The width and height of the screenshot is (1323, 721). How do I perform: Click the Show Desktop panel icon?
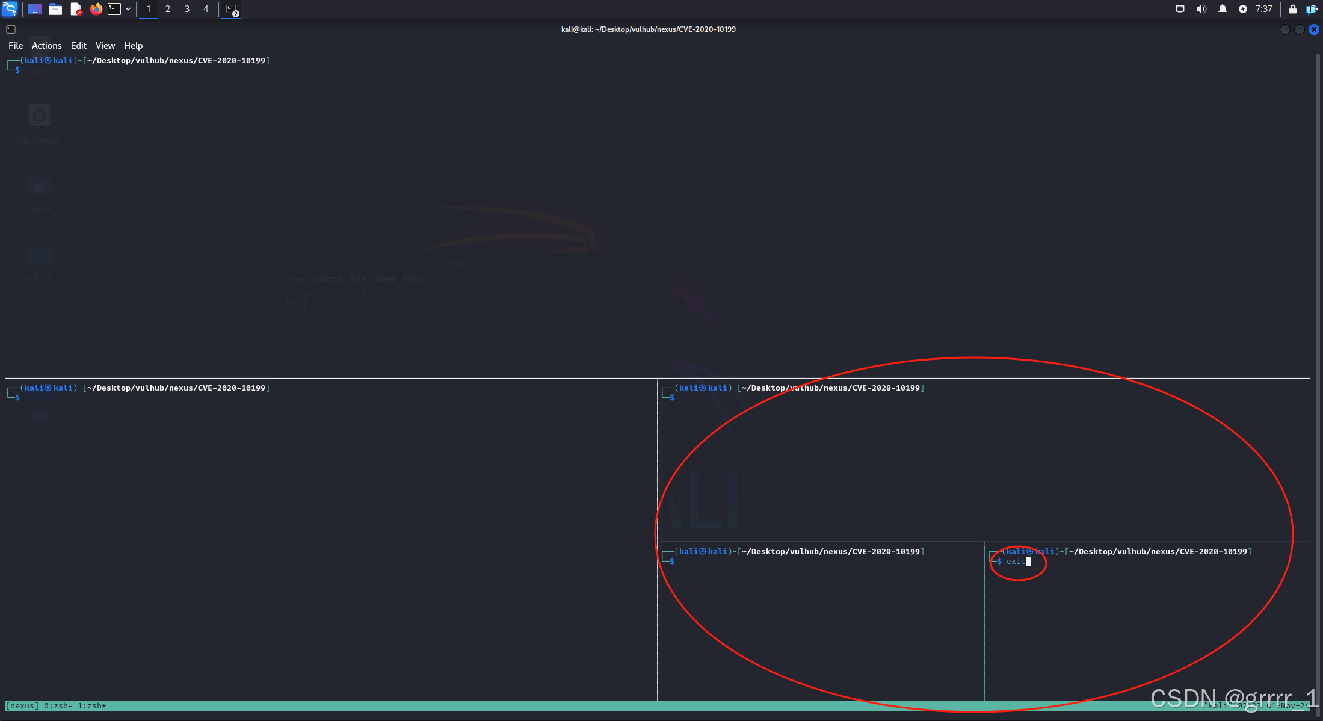tap(35, 9)
